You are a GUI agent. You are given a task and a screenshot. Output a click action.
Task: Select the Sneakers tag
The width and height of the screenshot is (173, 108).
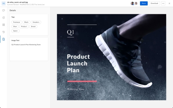point(36,22)
